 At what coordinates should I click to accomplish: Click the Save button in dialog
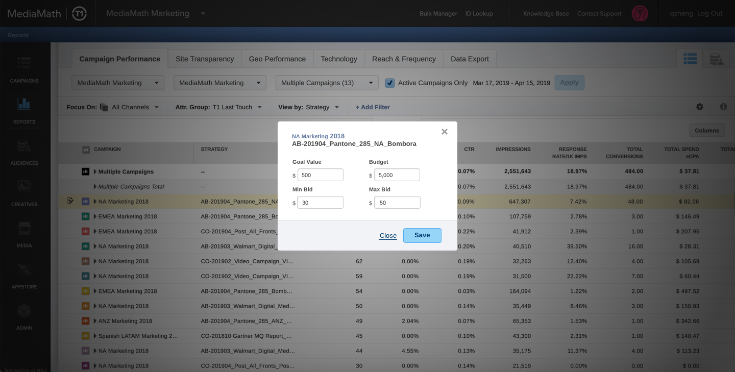coord(422,235)
